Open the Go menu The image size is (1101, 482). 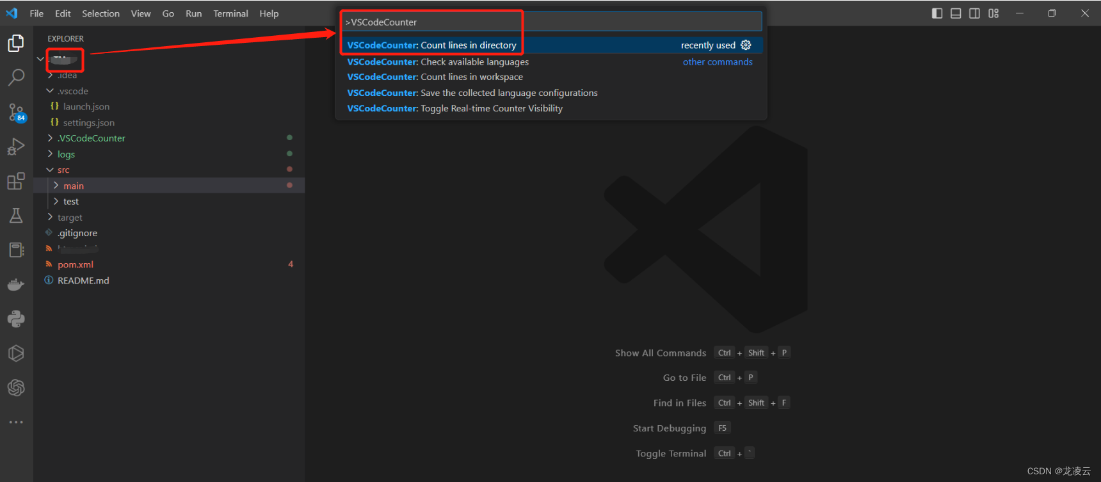pos(168,13)
